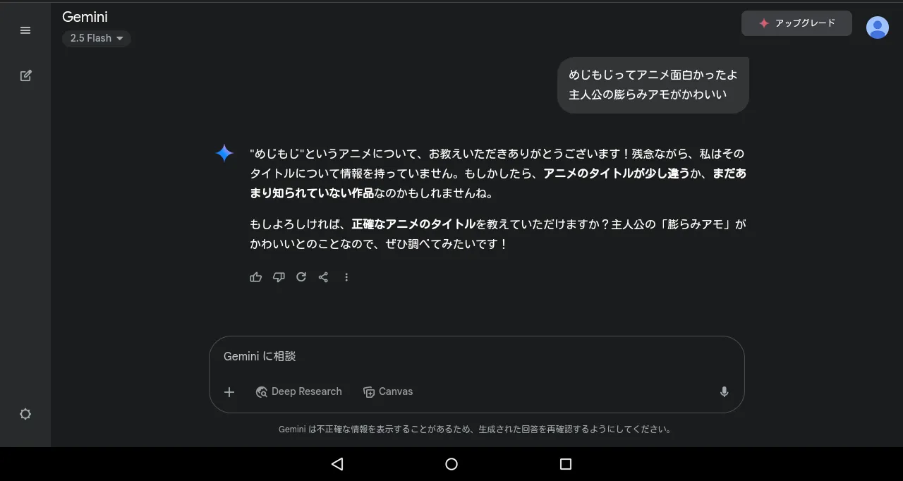The width and height of the screenshot is (903, 481).
Task: Click the bold text 'アニメのタイトルが少し違う'
Action: pos(616,173)
